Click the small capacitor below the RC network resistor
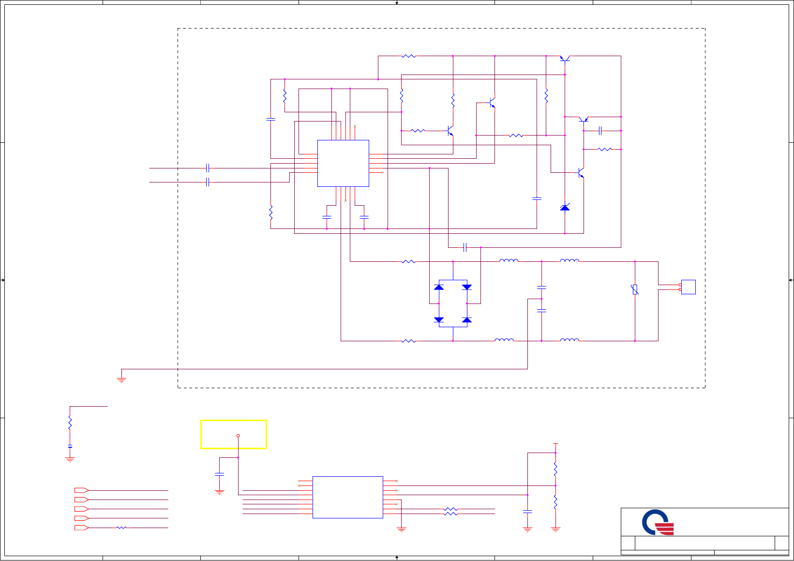Screen dimensions: 794x561 70,447
